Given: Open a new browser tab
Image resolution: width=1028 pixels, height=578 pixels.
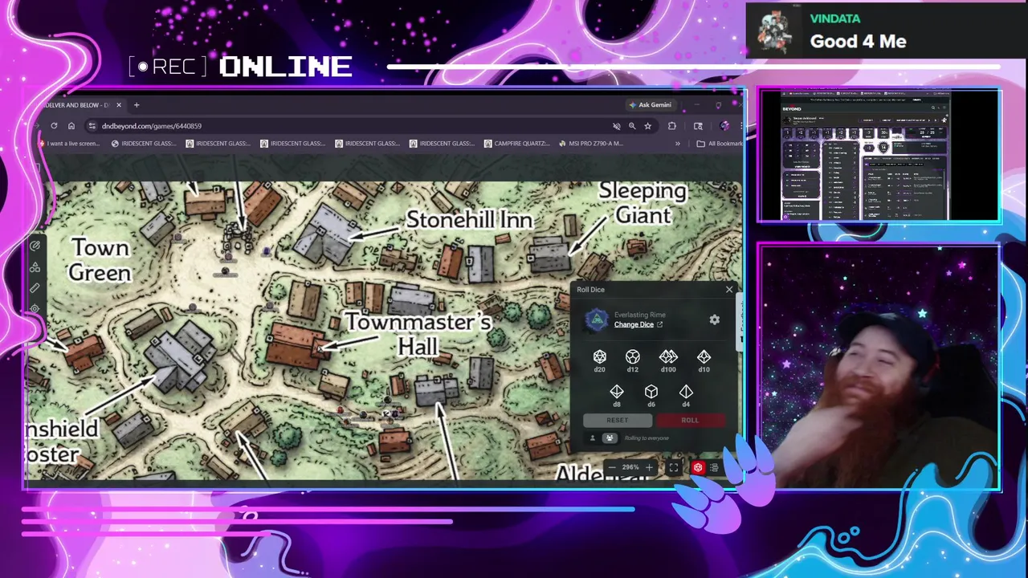Looking at the screenshot, I should pos(137,105).
